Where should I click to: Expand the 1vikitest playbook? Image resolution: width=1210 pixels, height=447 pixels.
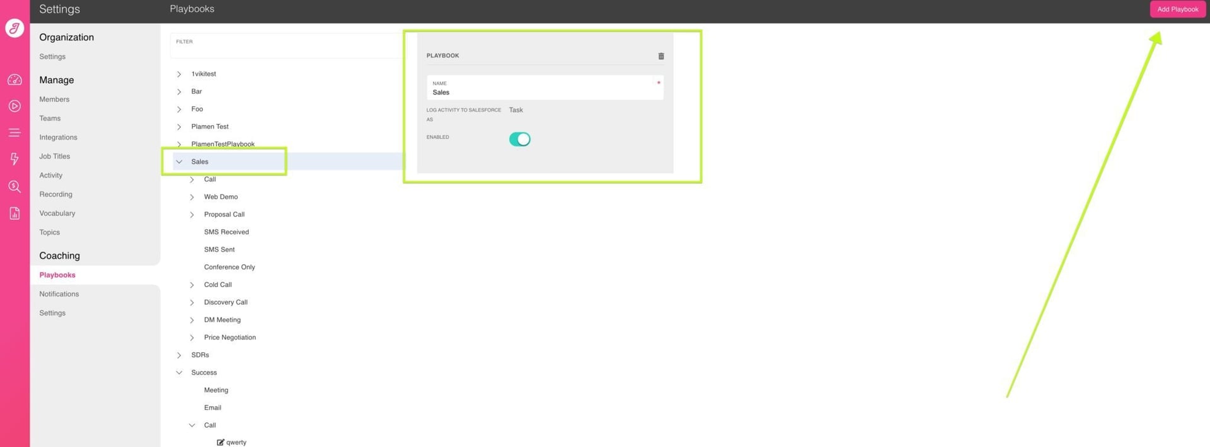(x=179, y=74)
